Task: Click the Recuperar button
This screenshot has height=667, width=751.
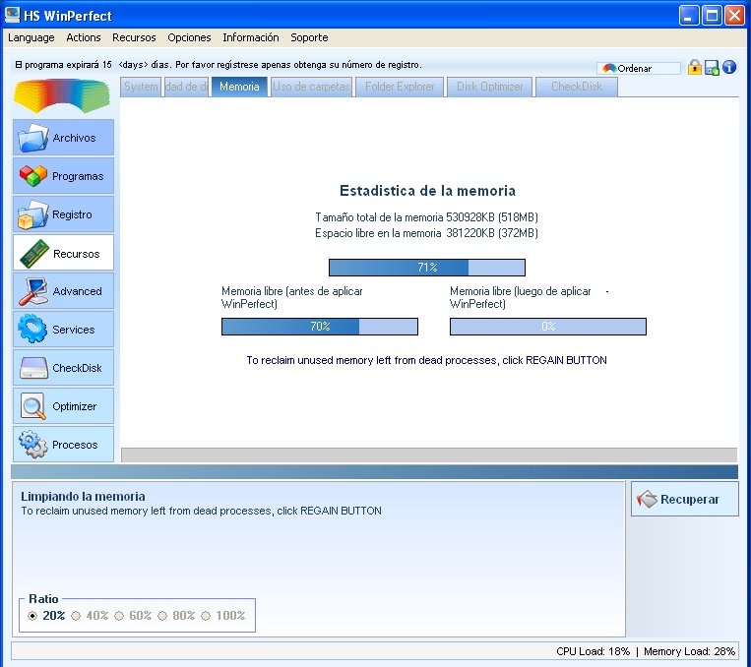Action: (x=684, y=499)
